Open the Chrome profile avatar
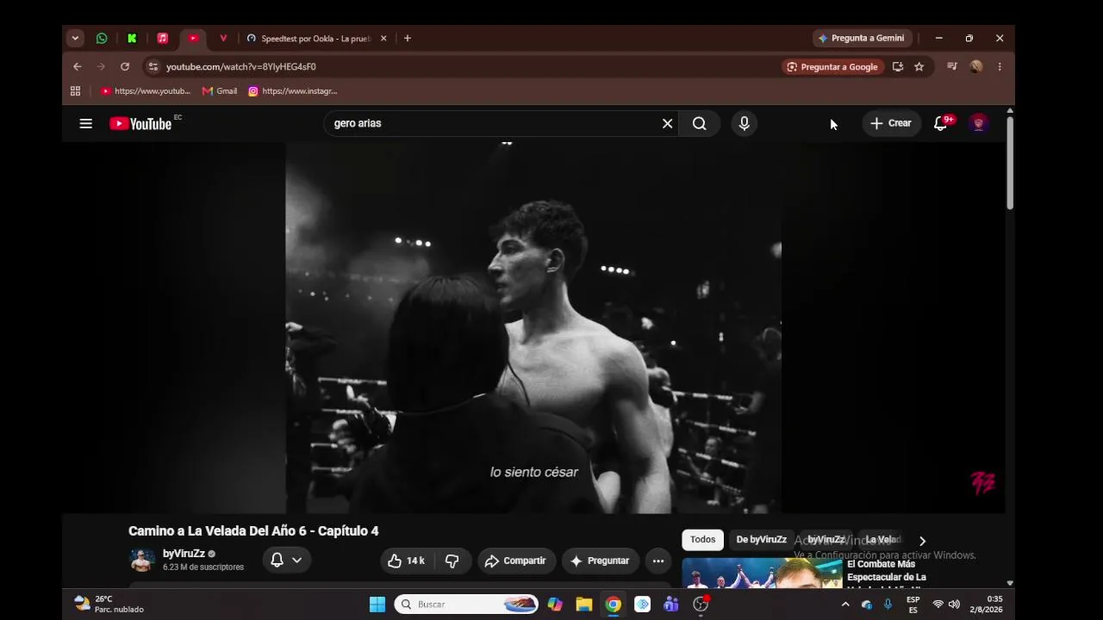This screenshot has width=1103, height=620. point(975,66)
